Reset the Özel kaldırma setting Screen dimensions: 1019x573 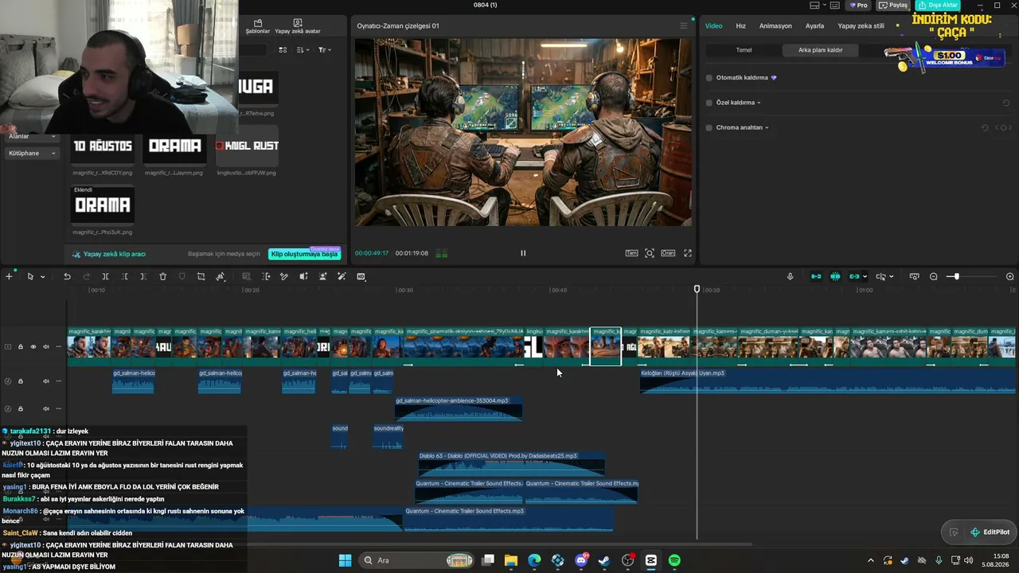tap(1006, 103)
